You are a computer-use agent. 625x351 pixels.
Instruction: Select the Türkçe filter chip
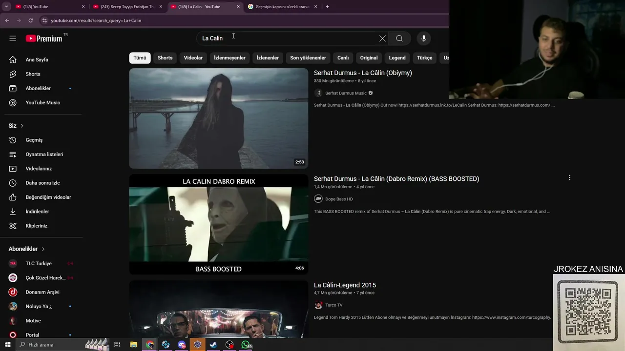pyautogui.click(x=424, y=58)
